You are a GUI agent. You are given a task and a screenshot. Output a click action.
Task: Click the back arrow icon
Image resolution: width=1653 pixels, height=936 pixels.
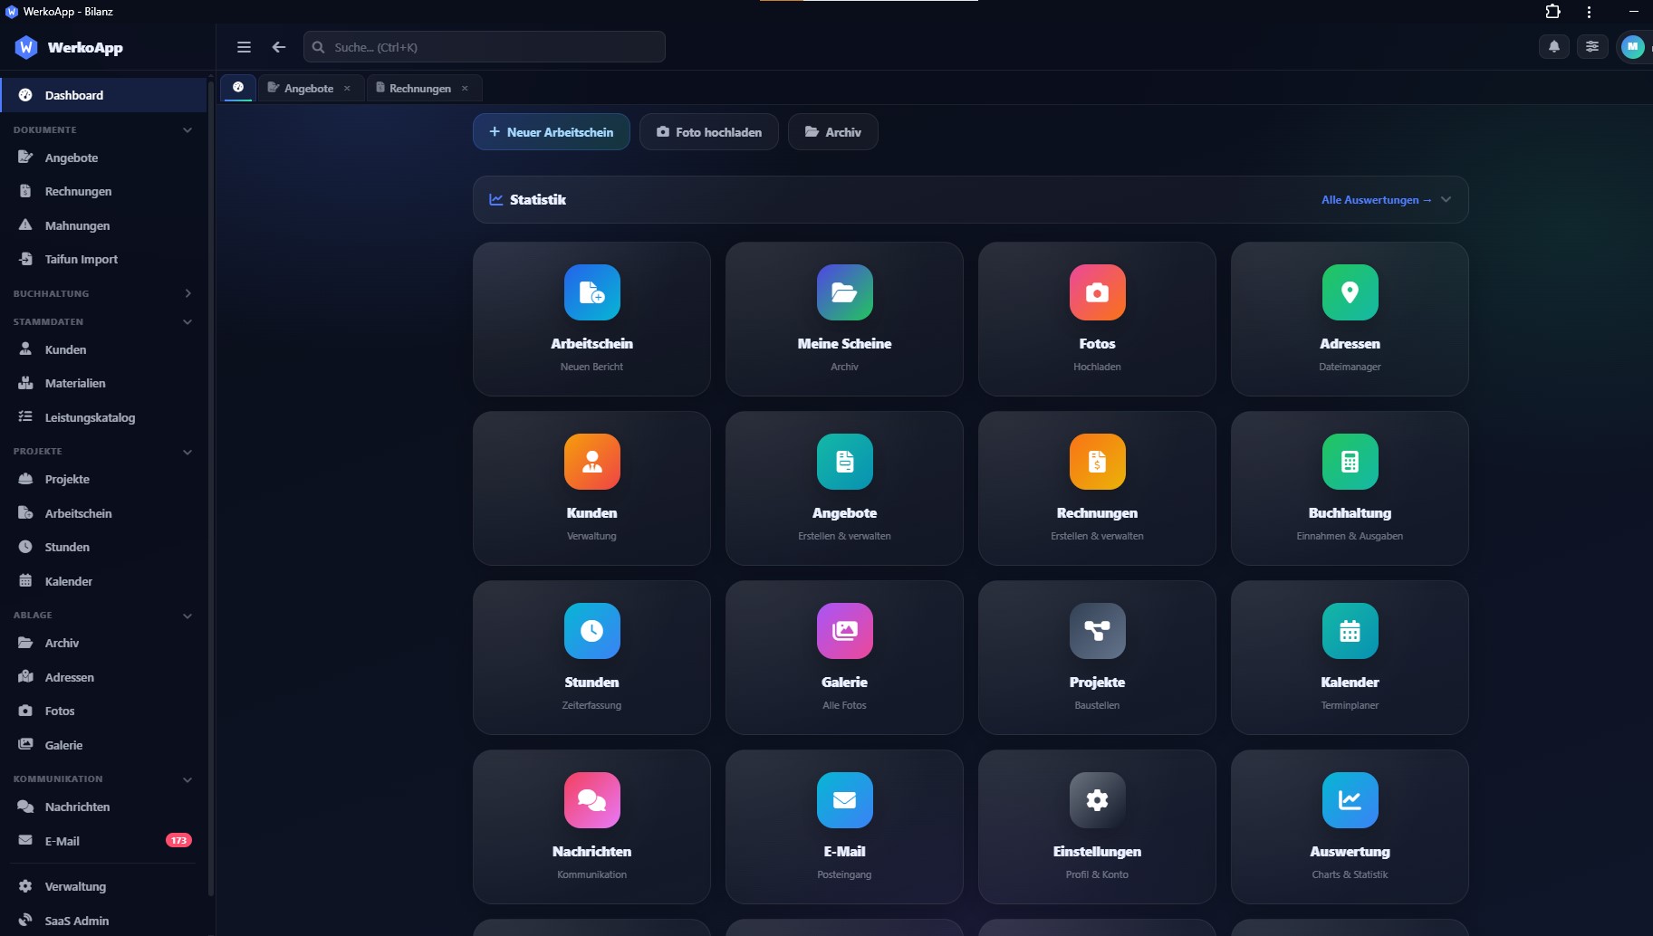tap(279, 47)
